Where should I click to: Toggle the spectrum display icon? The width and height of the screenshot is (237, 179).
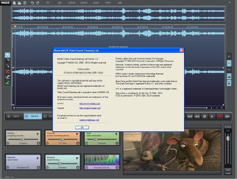pyautogui.click(x=229, y=76)
